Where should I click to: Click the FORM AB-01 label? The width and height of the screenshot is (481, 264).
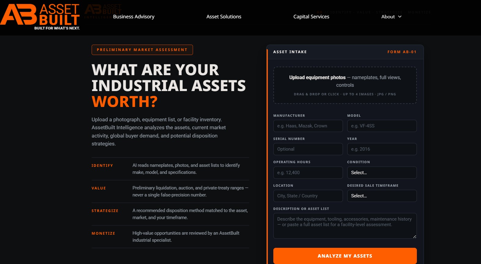coord(402,52)
